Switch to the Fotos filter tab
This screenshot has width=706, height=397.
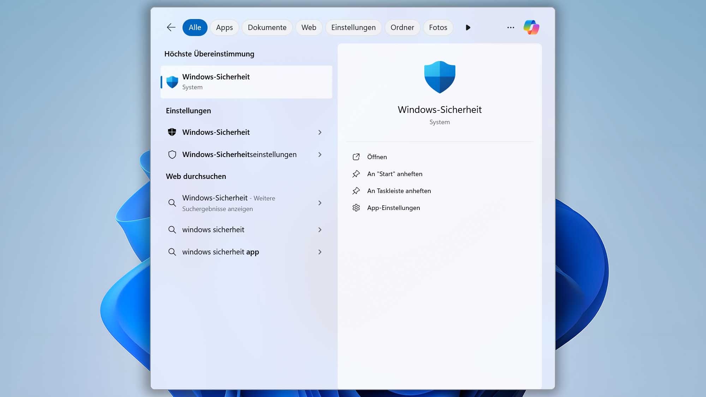438,28
